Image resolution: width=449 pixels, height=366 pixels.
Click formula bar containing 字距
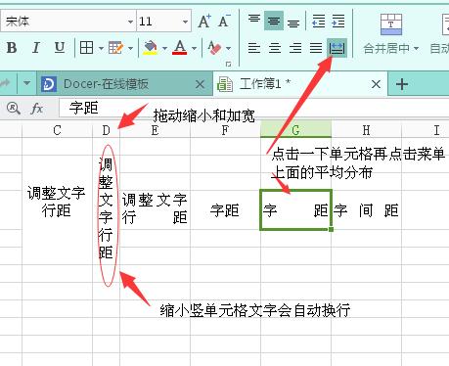[254, 108]
